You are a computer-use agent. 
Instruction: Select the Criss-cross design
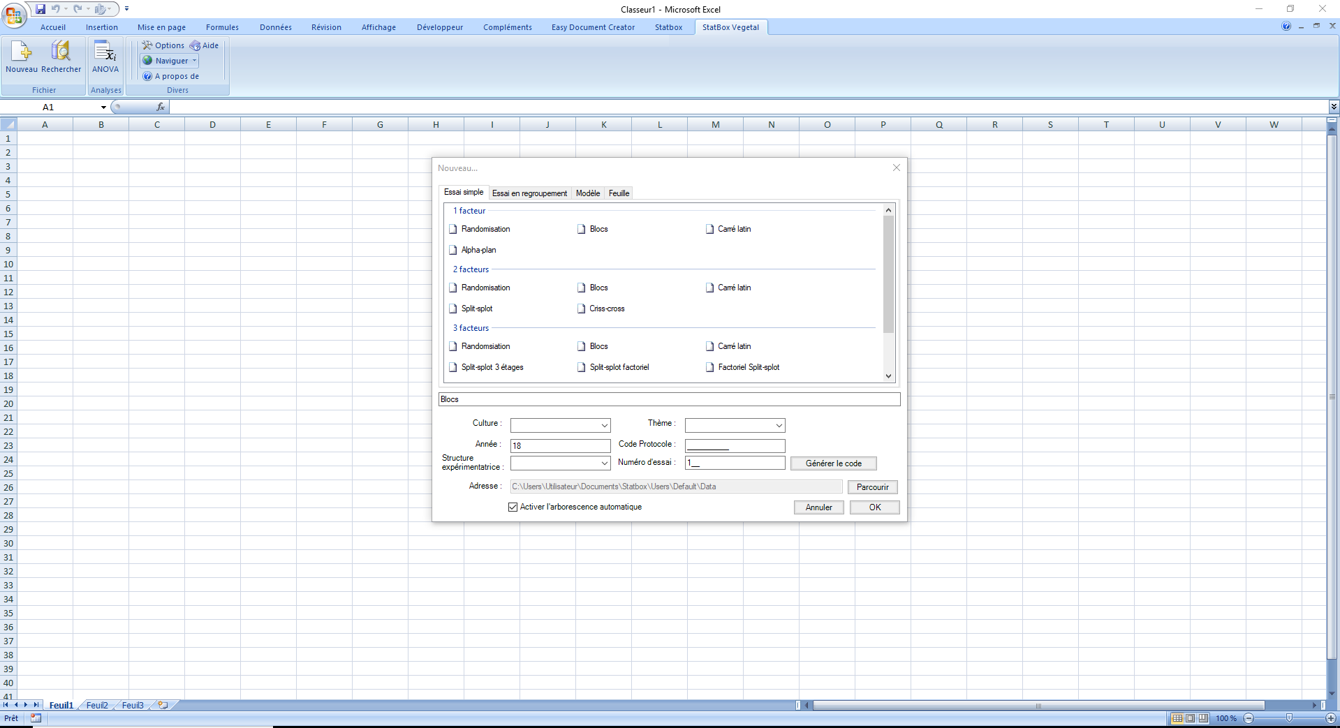point(601,309)
